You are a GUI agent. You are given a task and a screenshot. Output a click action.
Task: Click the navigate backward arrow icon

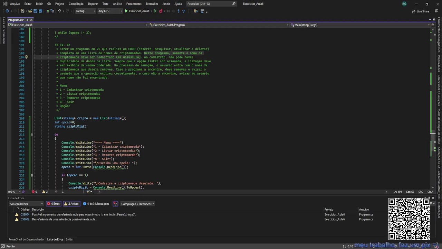tap(7, 11)
